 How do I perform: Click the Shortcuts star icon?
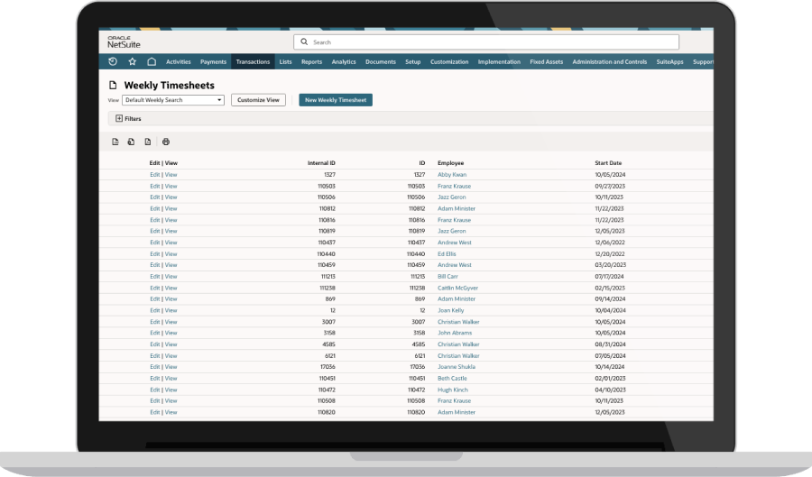coord(132,62)
